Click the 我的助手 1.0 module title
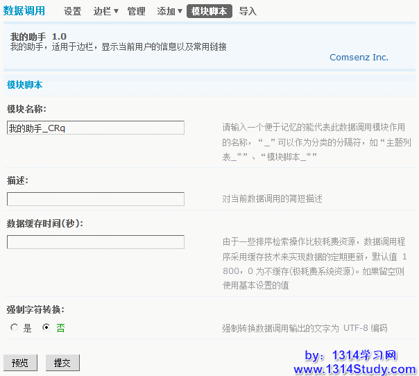This screenshot has height=376, width=419. click(38, 36)
